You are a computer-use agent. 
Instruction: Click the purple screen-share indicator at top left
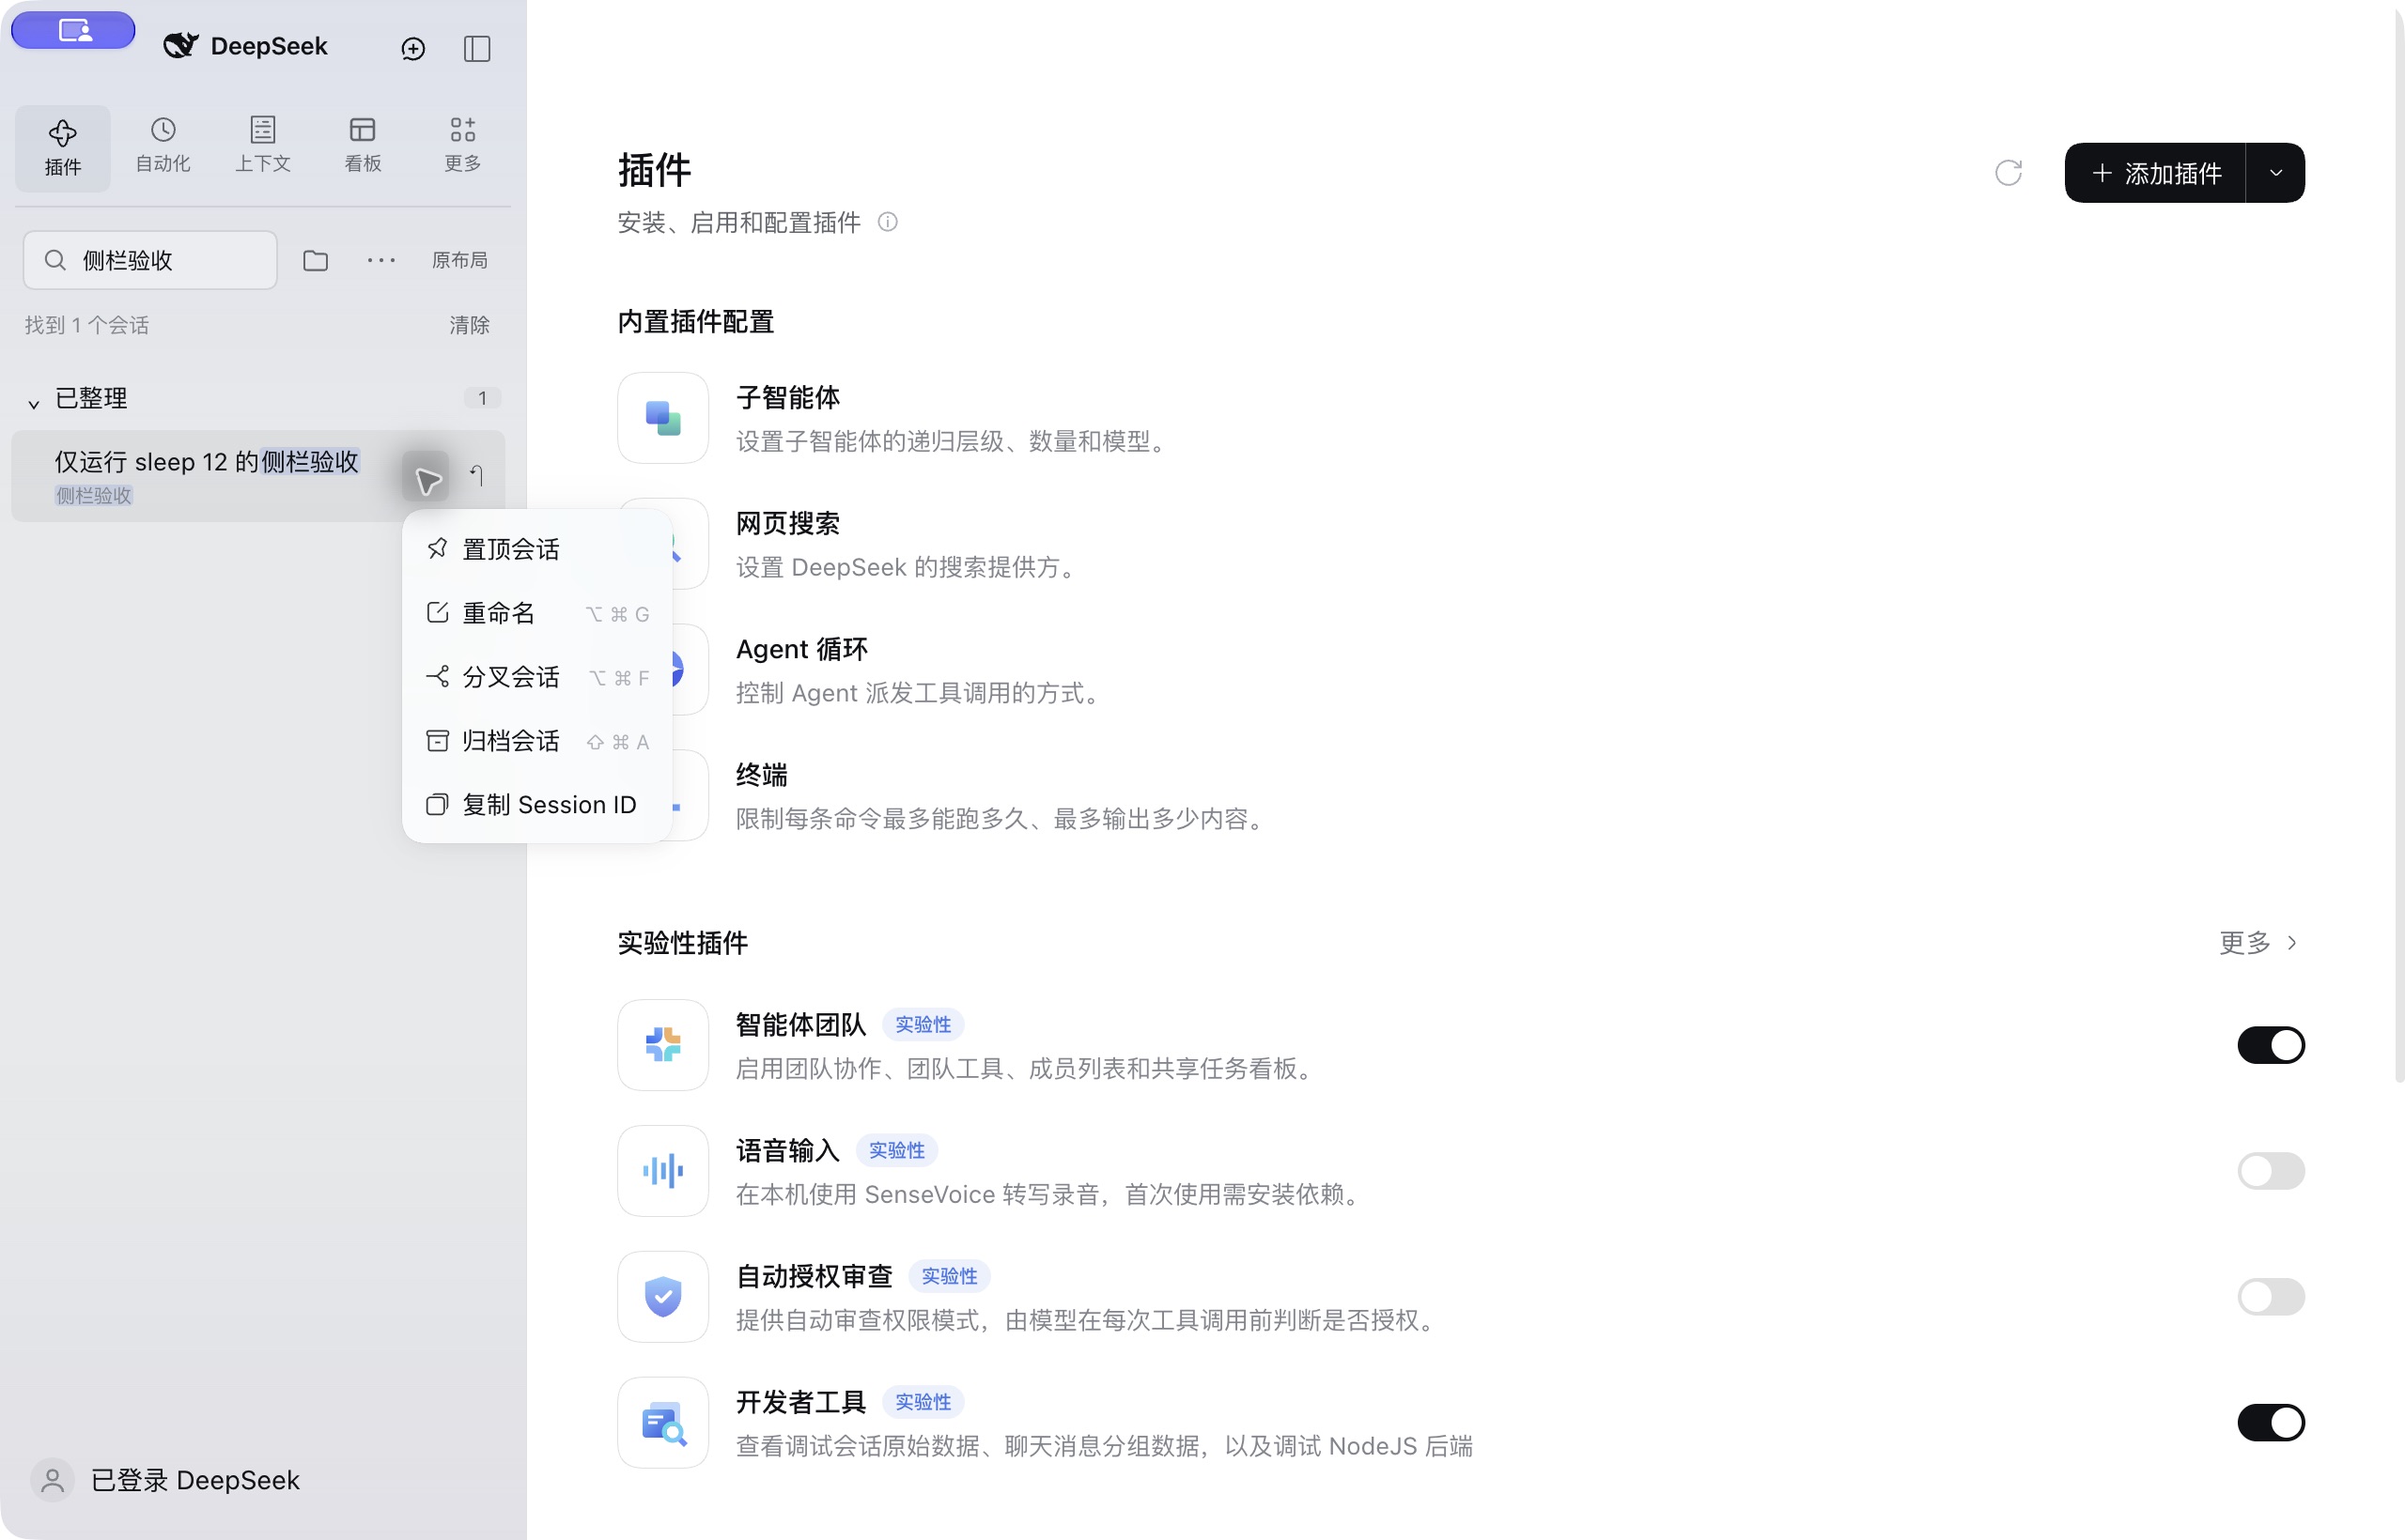[x=73, y=30]
